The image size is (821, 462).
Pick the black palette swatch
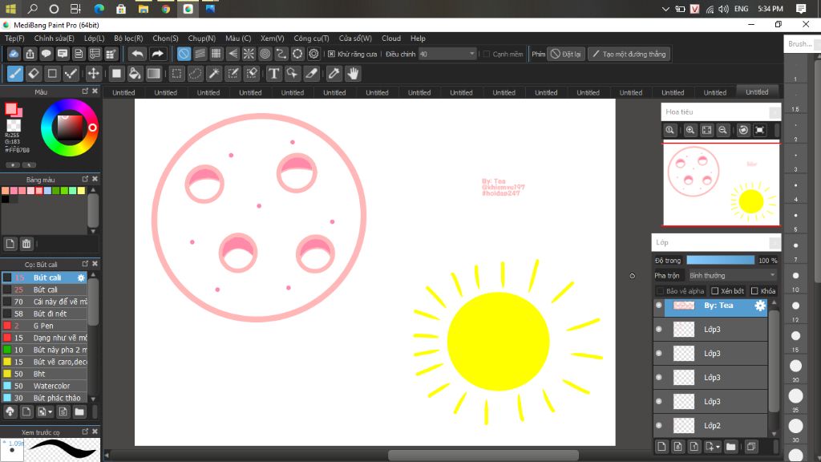coord(6,200)
